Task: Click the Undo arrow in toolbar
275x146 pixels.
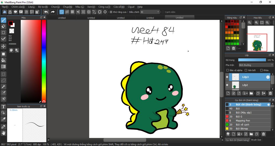Action: point(46,12)
